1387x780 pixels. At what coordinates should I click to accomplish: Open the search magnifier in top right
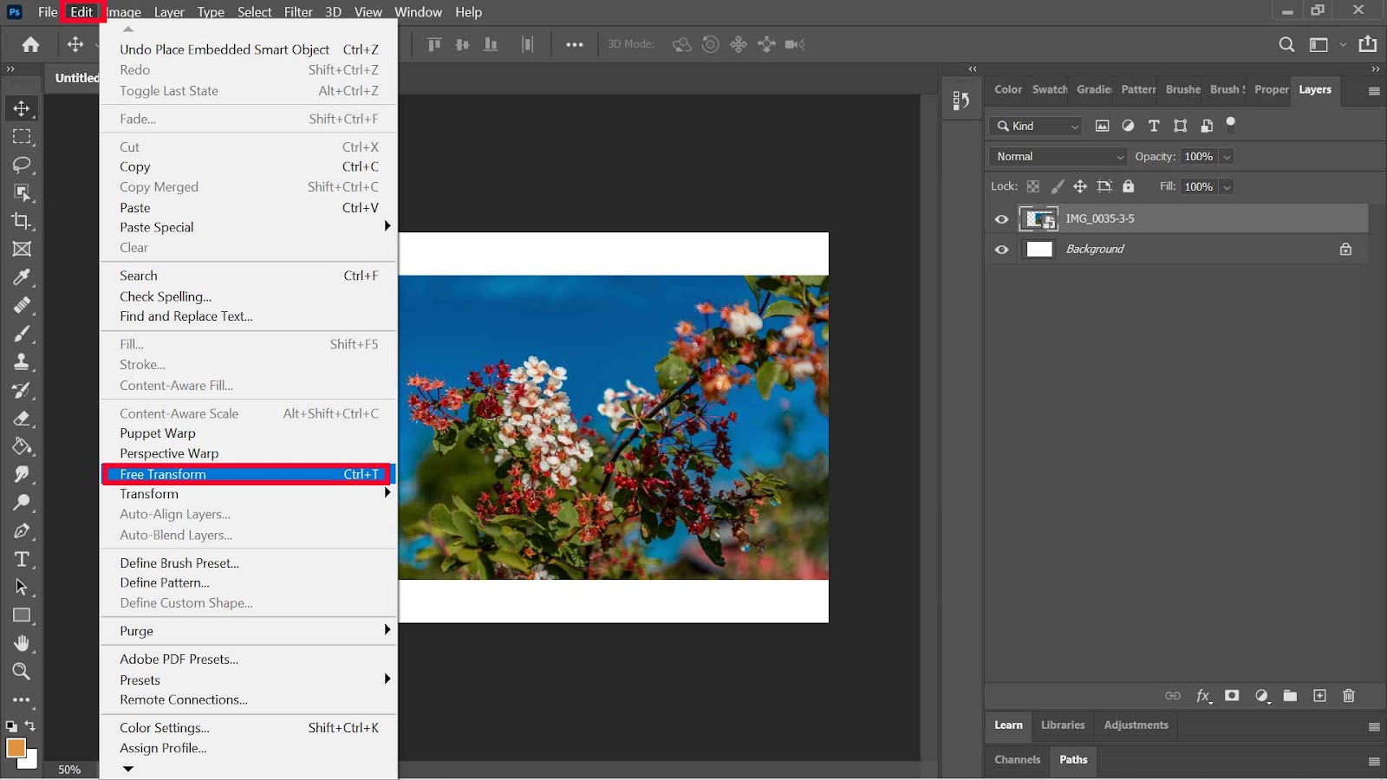1286,44
